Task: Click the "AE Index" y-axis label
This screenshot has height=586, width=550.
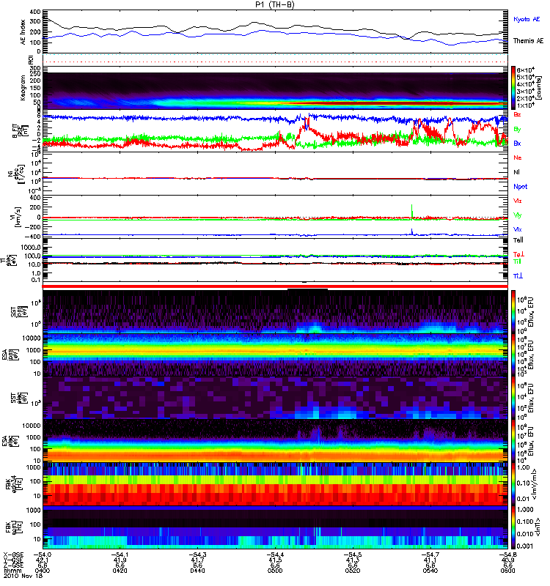Action: coord(23,32)
